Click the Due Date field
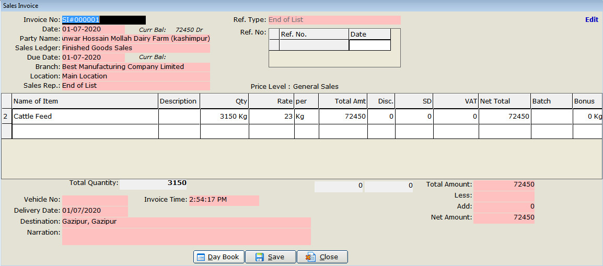Screen dimensions: 603x266 [93, 57]
